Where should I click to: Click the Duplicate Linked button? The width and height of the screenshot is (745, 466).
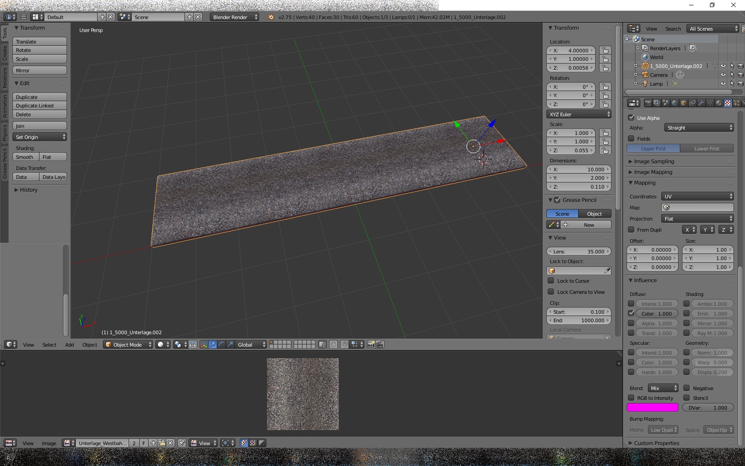click(x=39, y=106)
